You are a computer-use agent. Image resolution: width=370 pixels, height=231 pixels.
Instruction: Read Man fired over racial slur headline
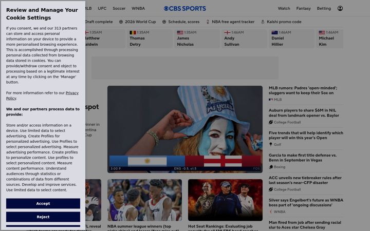tap(305, 225)
